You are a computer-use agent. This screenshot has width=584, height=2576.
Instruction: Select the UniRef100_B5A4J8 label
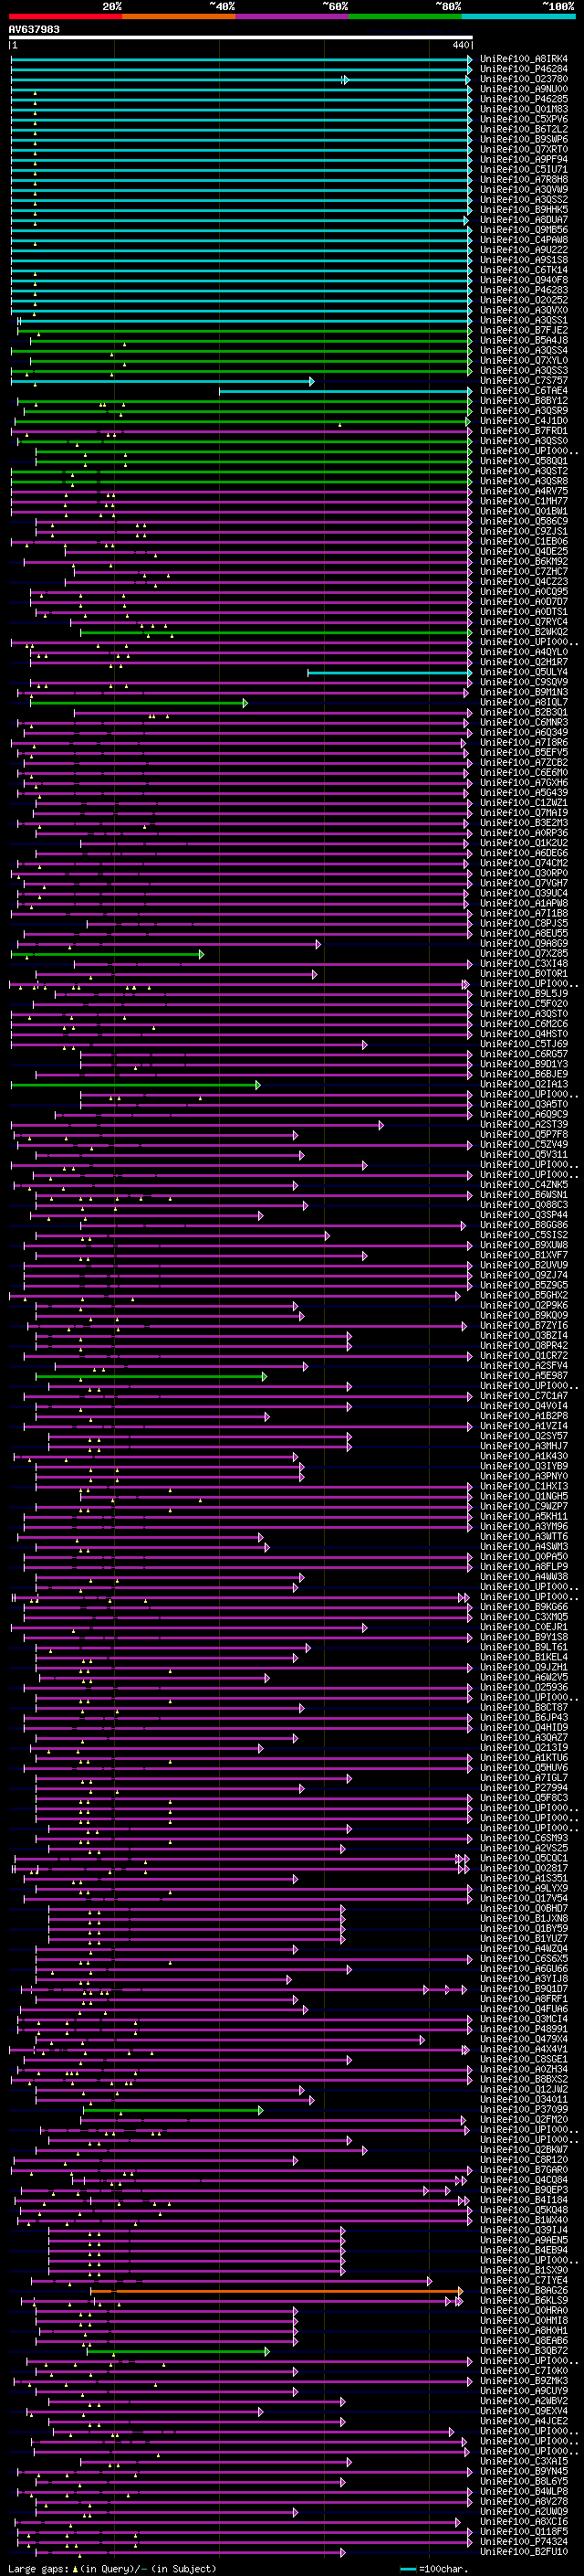coord(524,340)
